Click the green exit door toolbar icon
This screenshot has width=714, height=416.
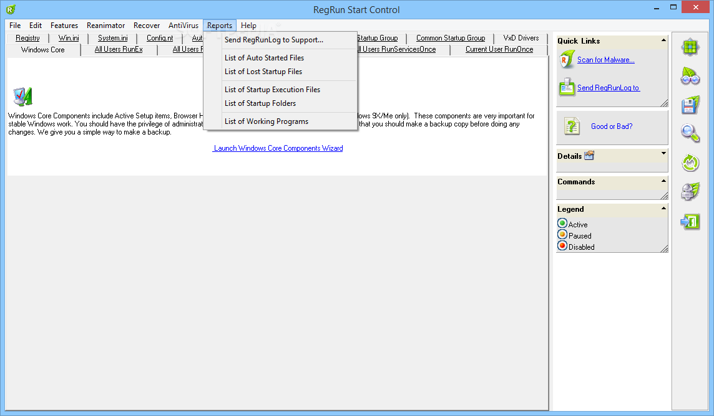click(690, 222)
